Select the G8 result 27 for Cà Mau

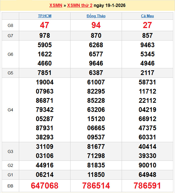click(x=147, y=25)
